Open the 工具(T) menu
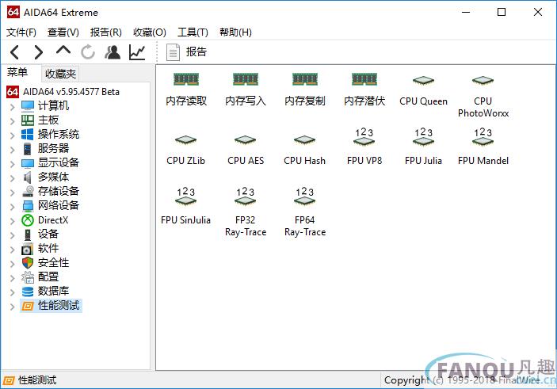Viewport: 557px width, 389px height. point(193,32)
